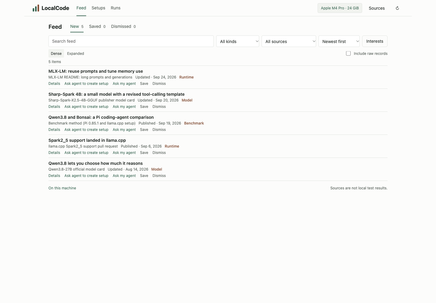Viewport: 436px width, 303px height.
Task: Ask agent to create setup for MLX-LM
Action: [x=86, y=84]
